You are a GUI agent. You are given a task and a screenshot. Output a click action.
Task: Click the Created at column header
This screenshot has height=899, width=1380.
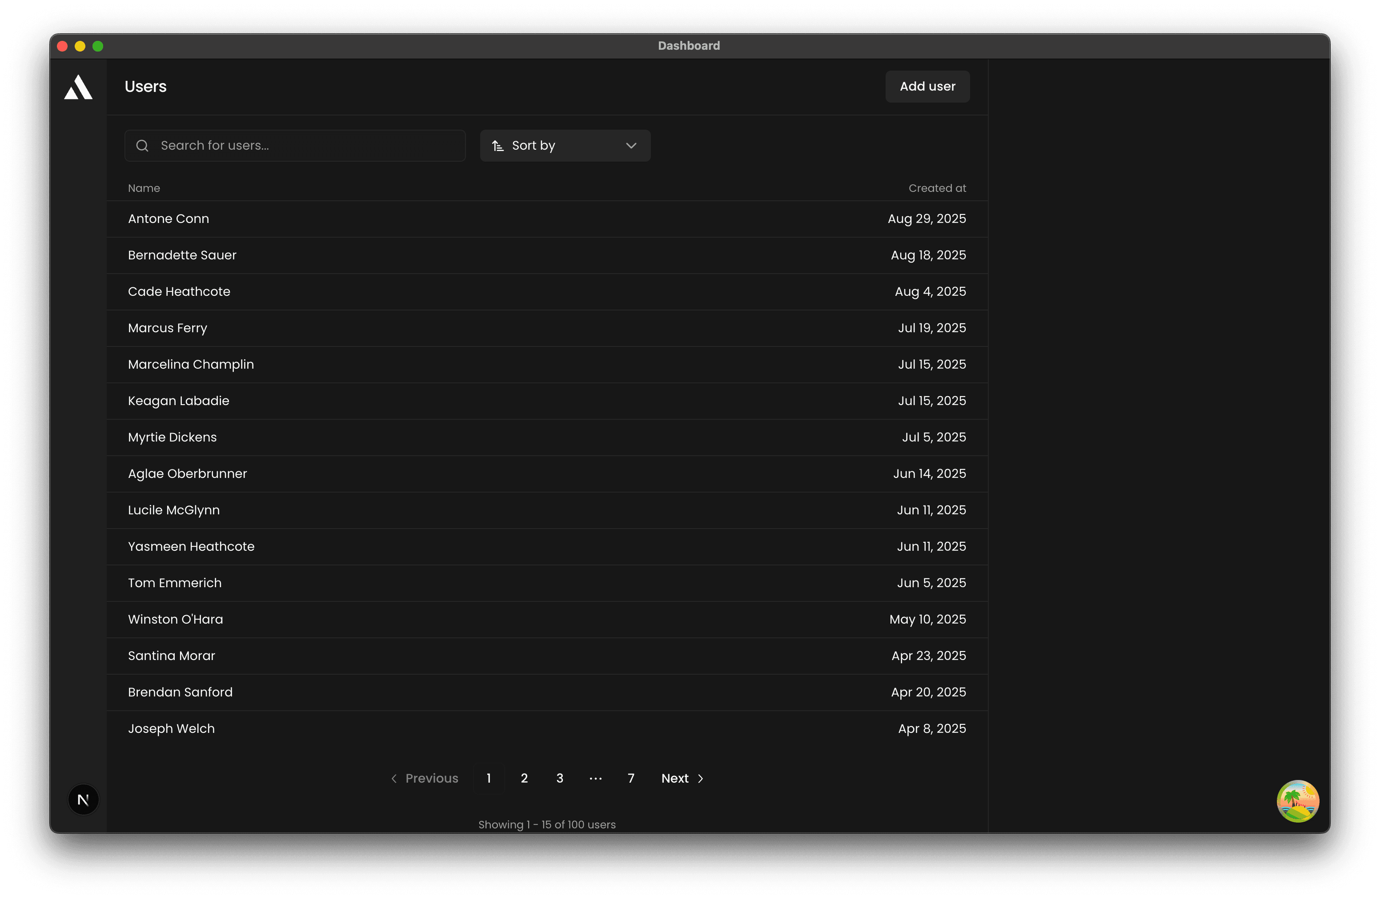(x=937, y=188)
